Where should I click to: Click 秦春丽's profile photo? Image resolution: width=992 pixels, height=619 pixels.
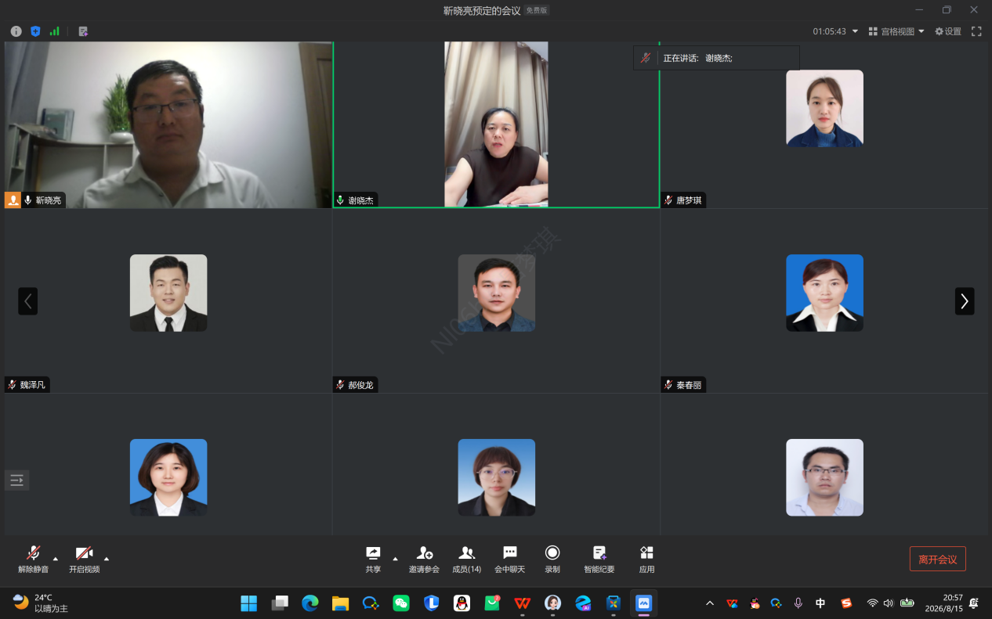[x=824, y=293]
